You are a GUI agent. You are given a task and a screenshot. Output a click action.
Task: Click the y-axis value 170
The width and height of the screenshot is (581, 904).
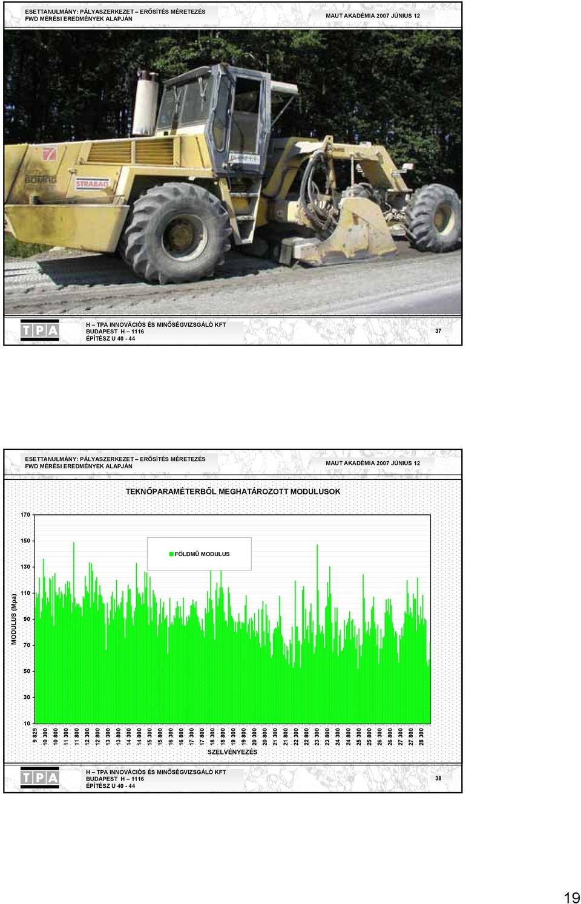tap(25, 515)
